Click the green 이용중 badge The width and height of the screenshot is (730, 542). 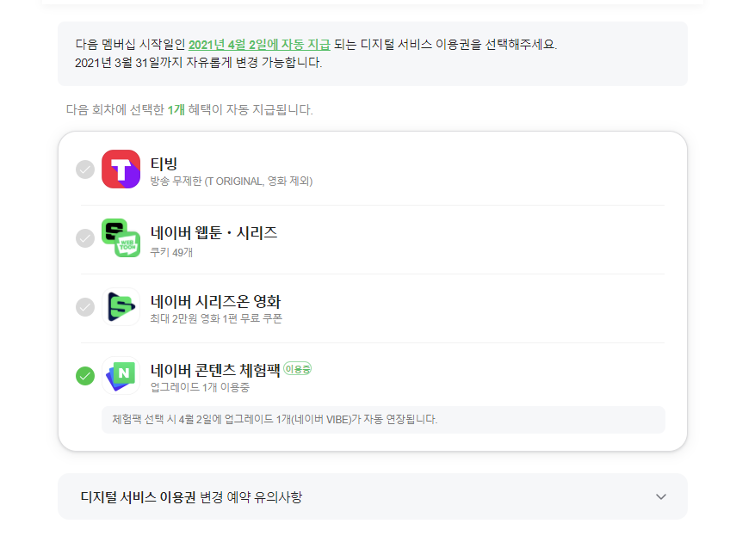(x=298, y=369)
